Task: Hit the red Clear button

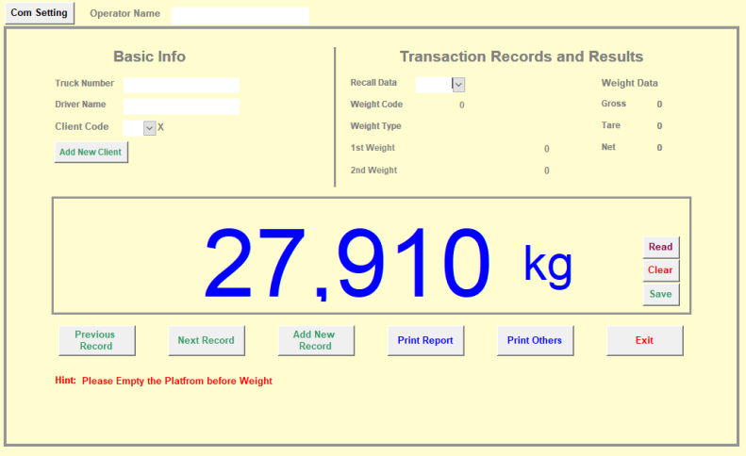Action: [660, 270]
